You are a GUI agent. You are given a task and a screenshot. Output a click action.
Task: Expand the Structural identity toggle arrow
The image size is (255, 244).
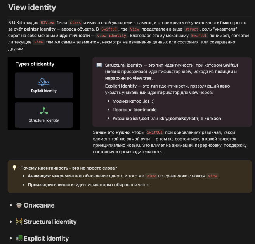click(11, 222)
